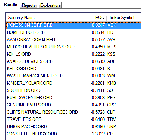Select CLIFFS NATURAL RESOURCES ORD row
Screen dimensions: 141x140
point(74,112)
